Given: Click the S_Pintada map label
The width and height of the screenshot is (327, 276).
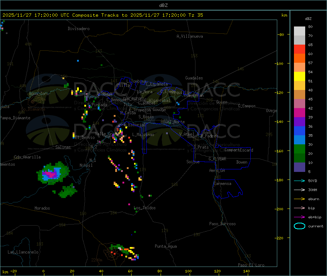Looking at the screenshot, I should [97, 105].
